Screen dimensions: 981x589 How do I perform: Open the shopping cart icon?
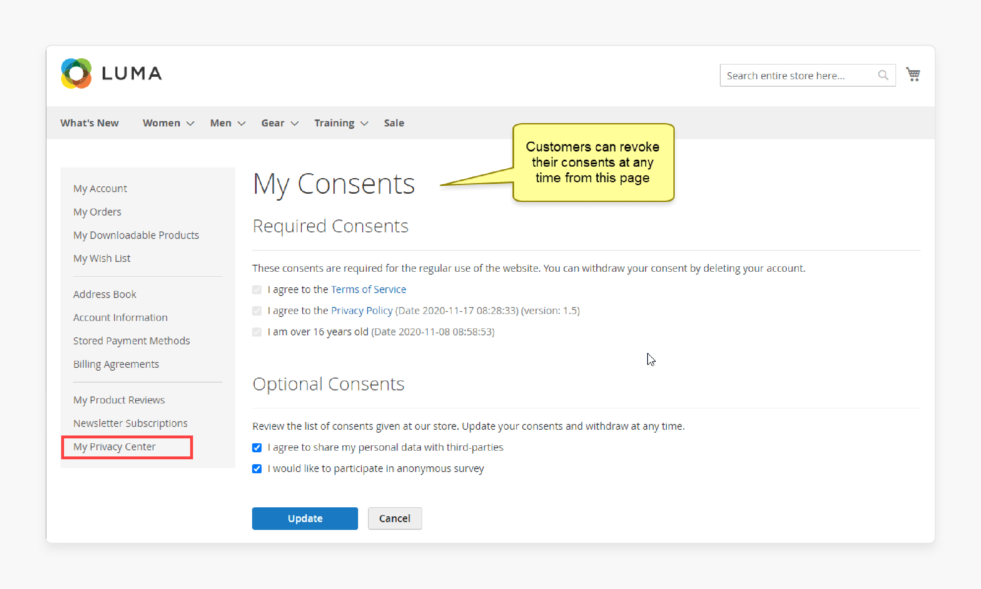click(913, 74)
